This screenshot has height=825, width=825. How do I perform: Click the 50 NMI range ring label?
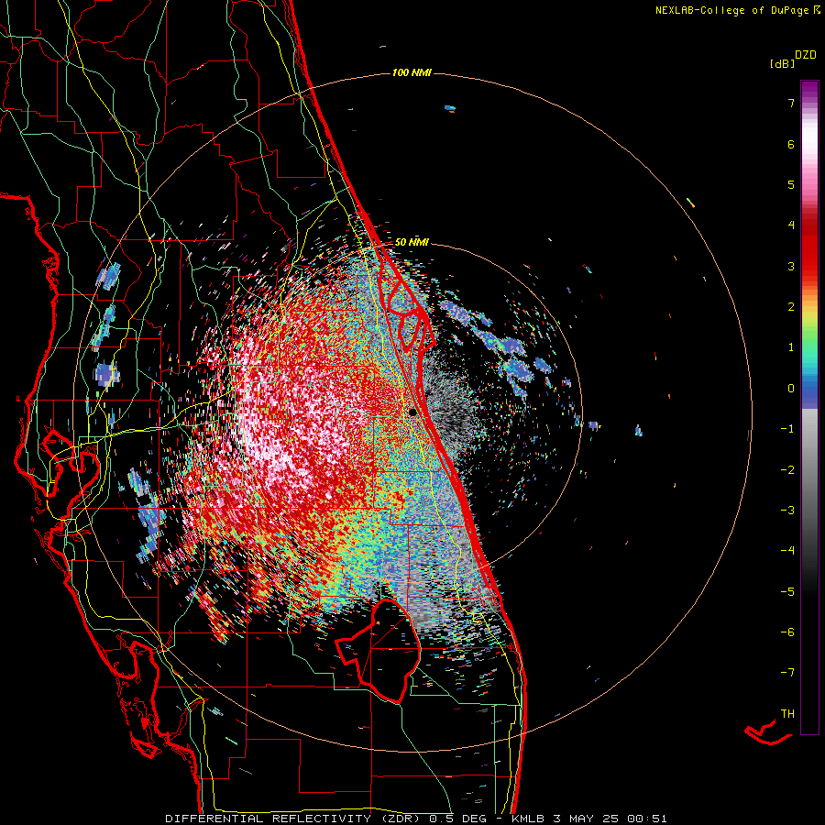412,242
